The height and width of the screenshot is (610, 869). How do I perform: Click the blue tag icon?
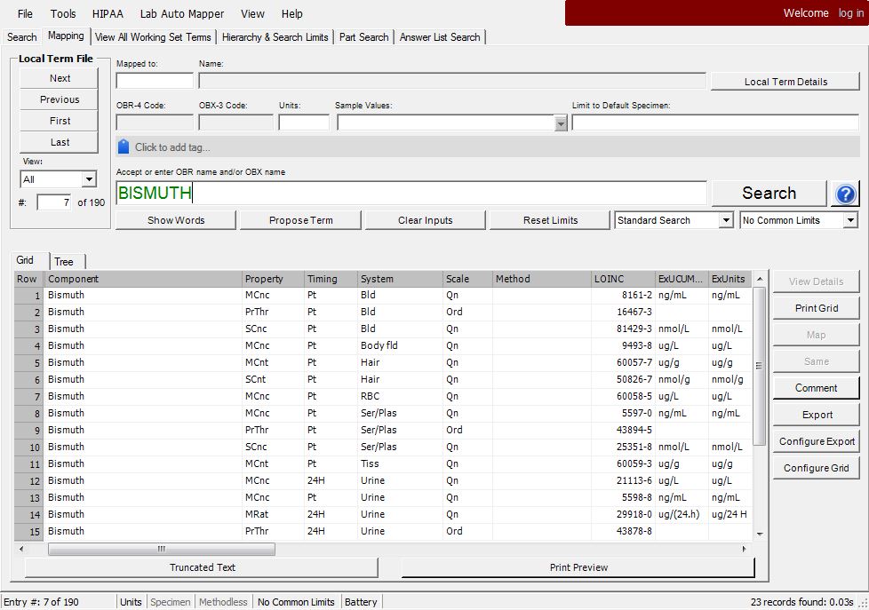click(x=124, y=147)
